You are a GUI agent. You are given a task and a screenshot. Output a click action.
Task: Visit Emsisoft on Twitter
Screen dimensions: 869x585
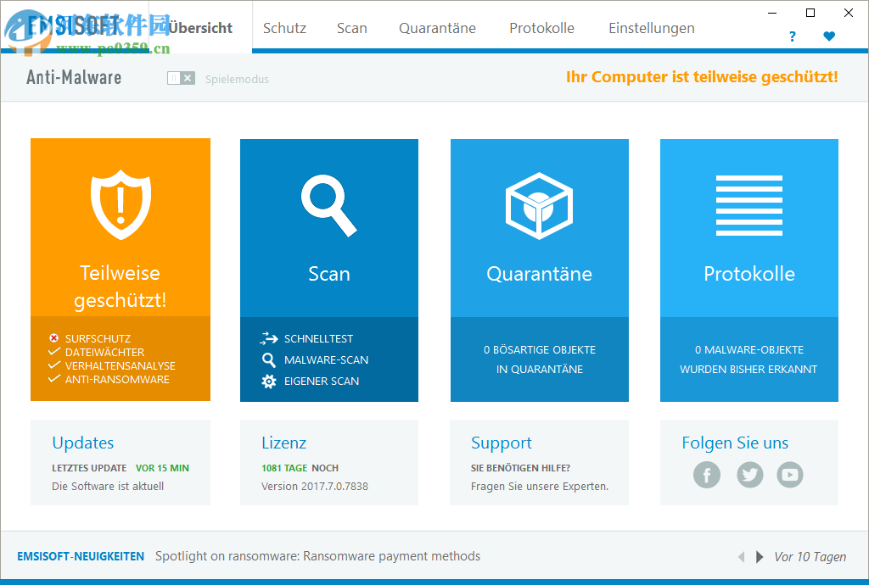(749, 475)
